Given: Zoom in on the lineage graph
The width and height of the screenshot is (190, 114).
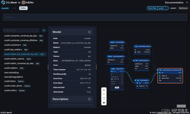Looking at the screenshot, I should tap(104, 90).
